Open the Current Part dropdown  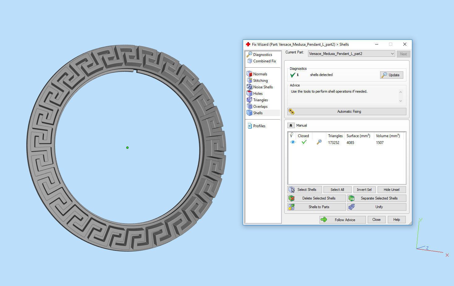351,54
